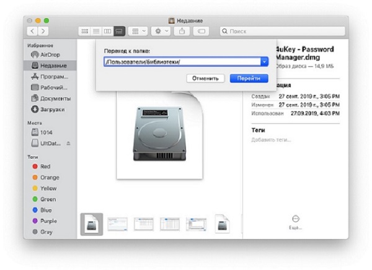Viewport: 372px width, 270px height.
Task: Select the third thumbnail in gallery strip
Action: pyautogui.click(x=144, y=224)
